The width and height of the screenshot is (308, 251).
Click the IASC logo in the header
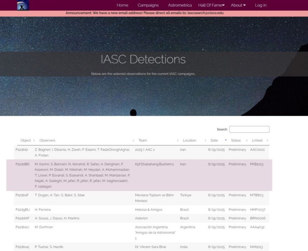point(23,5)
